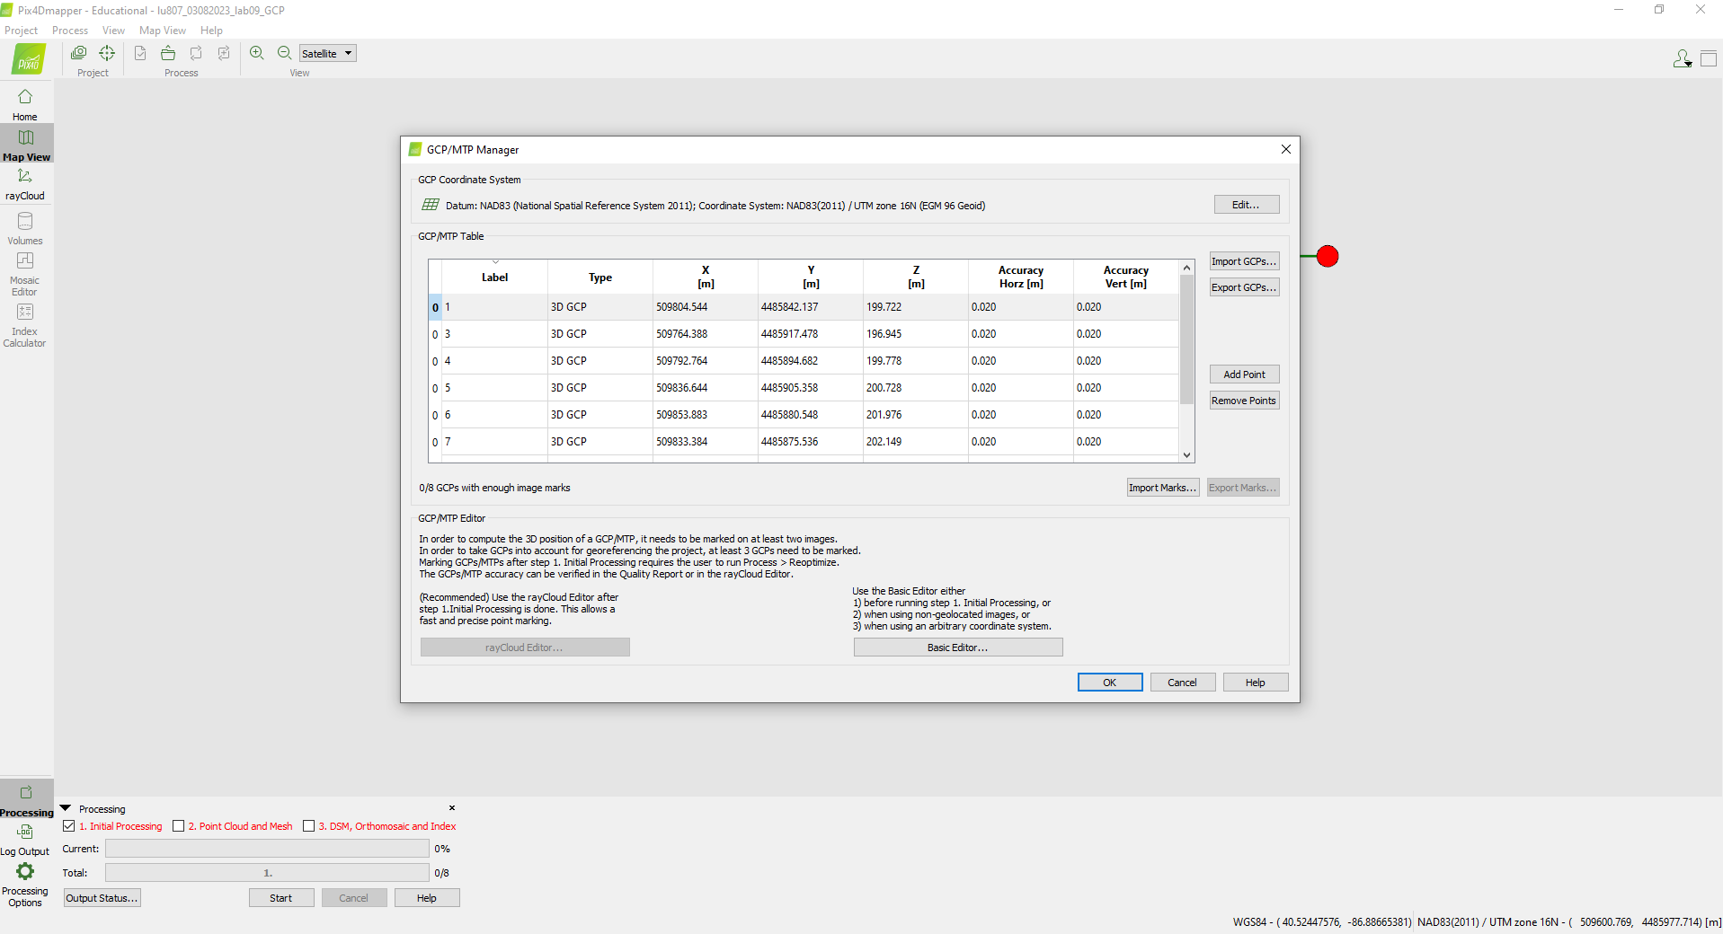Select the Z value 201.976 cell
This screenshot has width=1723, height=934.
pos(916,415)
